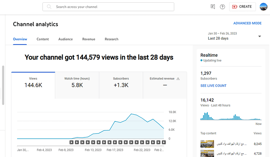Switch to the Audience tab
Image resolution: width=270 pixels, height=157 pixels.
coord(65,39)
